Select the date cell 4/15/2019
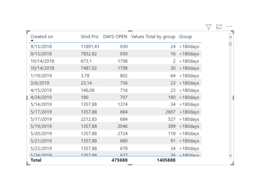 click(x=41, y=90)
